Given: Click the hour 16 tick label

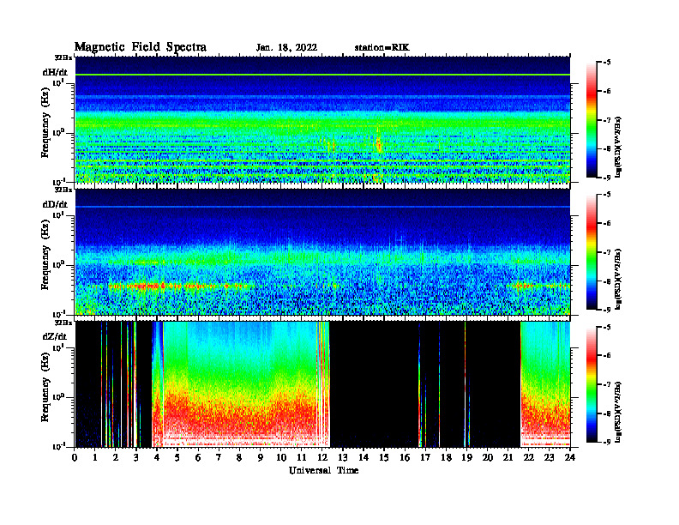Looking at the screenshot, I should pos(405,458).
